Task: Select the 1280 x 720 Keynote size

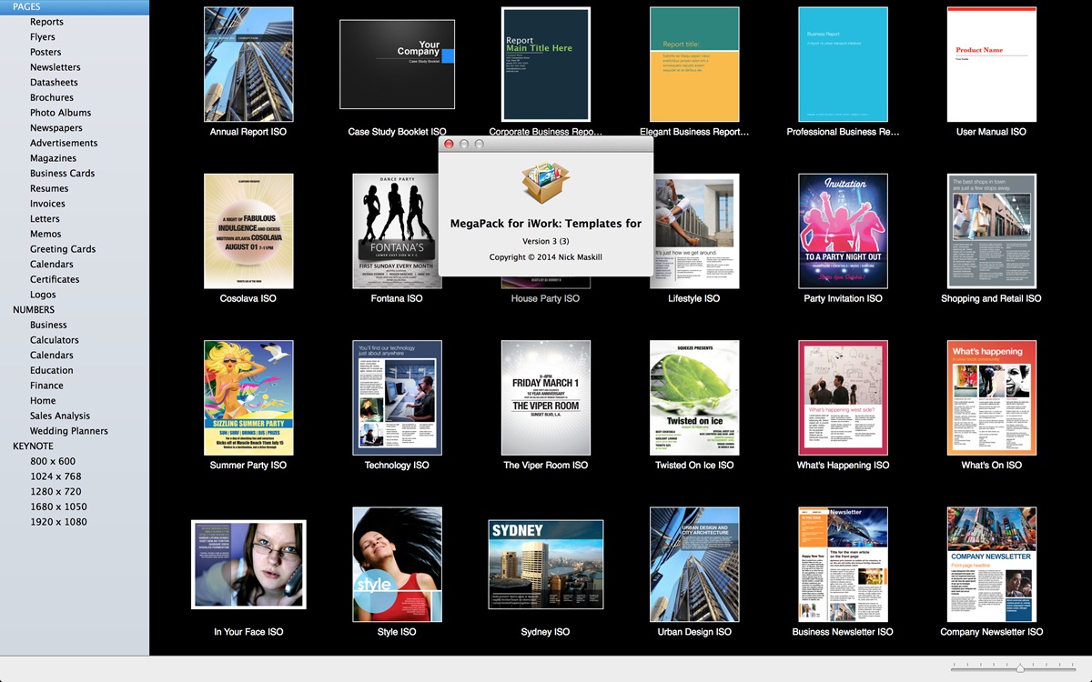Action: click(56, 492)
